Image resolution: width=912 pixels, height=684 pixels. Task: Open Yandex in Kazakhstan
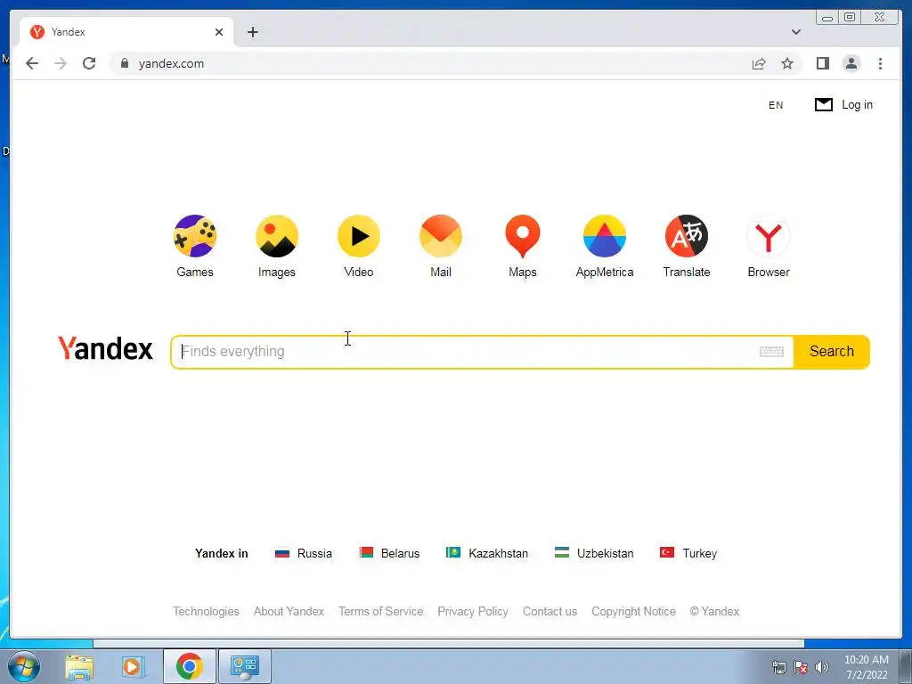click(x=487, y=553)
